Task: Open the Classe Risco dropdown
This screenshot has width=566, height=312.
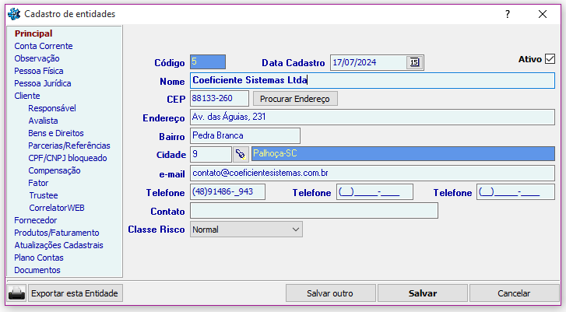Action: (246, 230)
